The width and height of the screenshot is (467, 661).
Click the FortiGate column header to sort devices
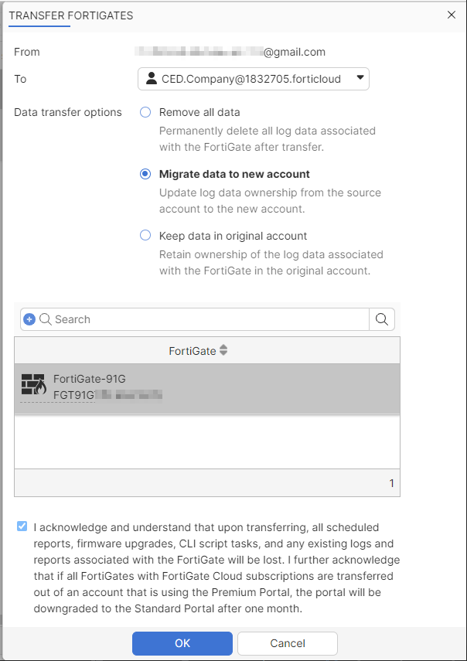(193, 350)
